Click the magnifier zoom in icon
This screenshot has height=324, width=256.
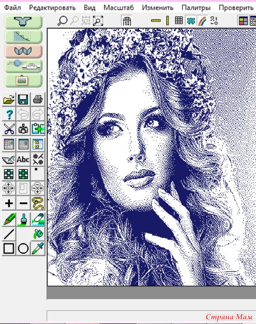(x=62, y=21)
